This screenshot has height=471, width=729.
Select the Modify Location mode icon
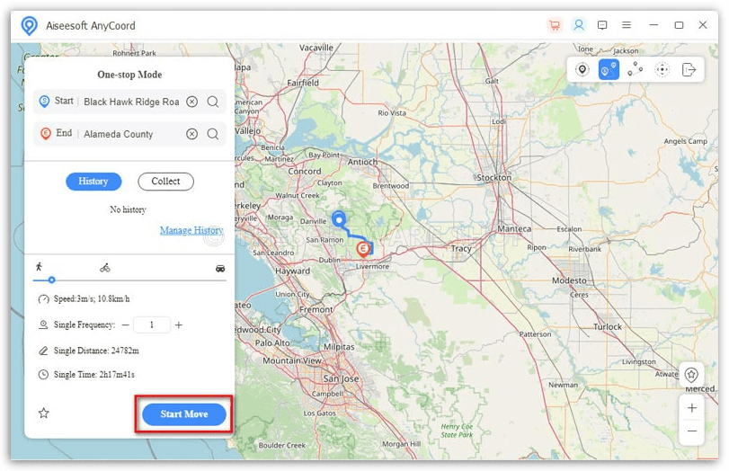tap(582, 70)
